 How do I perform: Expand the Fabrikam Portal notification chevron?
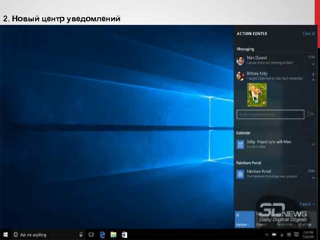(313, 178)
